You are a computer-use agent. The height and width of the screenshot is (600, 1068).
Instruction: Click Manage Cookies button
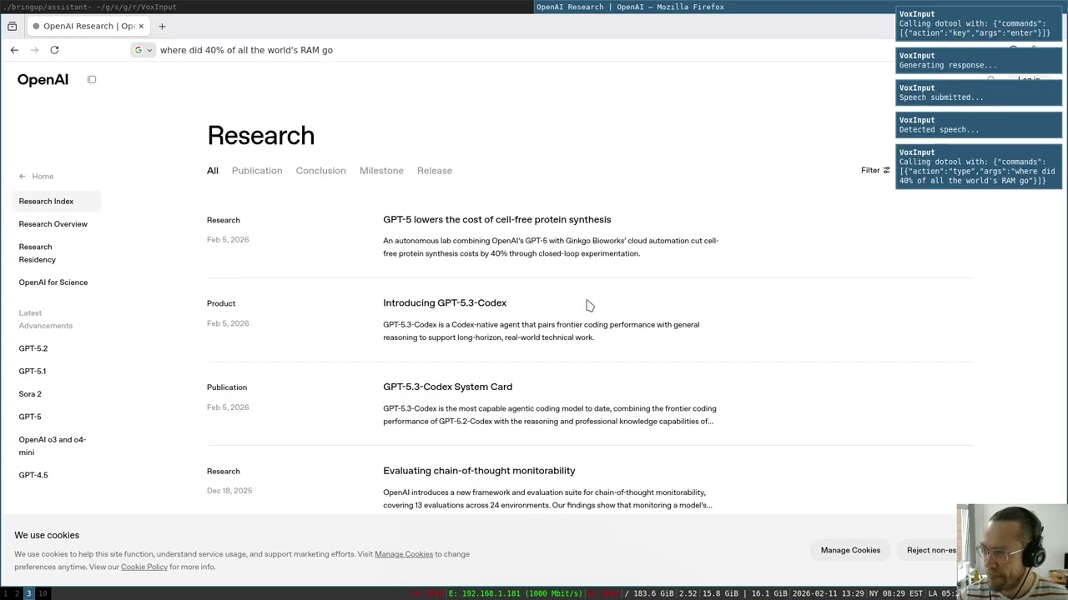pos(850,550)
